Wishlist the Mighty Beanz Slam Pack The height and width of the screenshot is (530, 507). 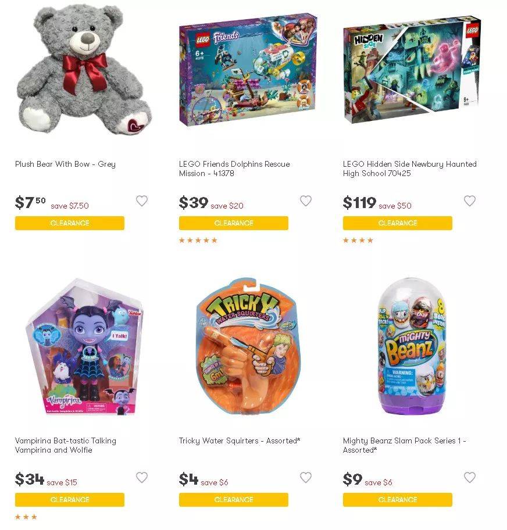(469, 477)
